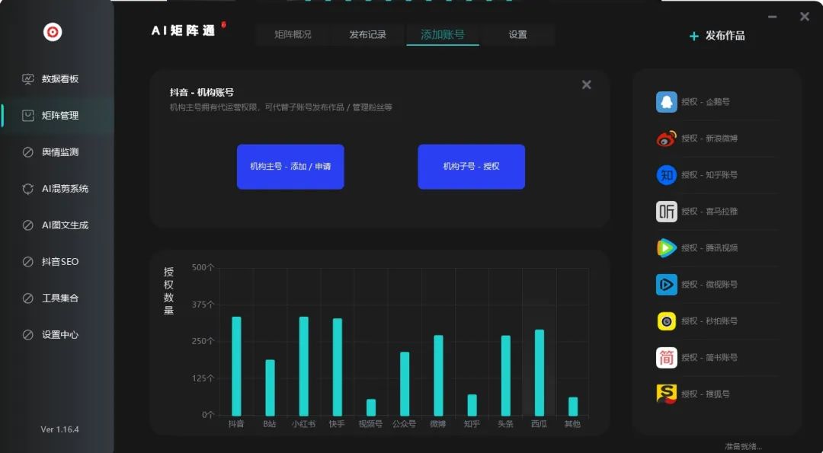Image resolution: width=823 pixels, height=453 pixels.
Task: Switch to the 矩阵概况 tab
Action: pyautogui.click(x=293, y=34)
